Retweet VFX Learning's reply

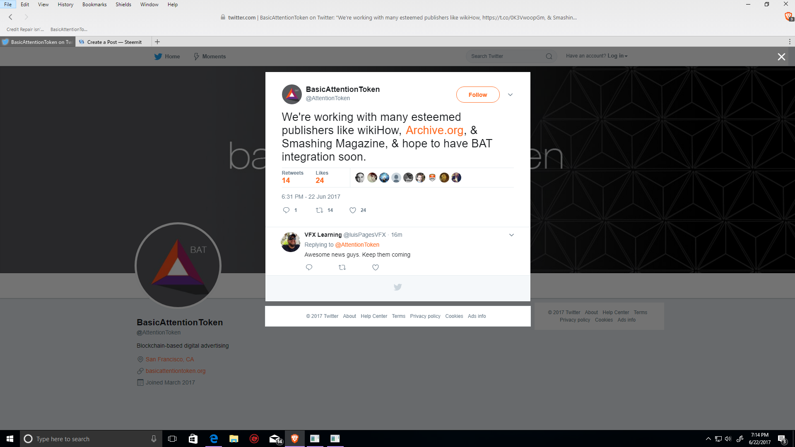(342, 267)
